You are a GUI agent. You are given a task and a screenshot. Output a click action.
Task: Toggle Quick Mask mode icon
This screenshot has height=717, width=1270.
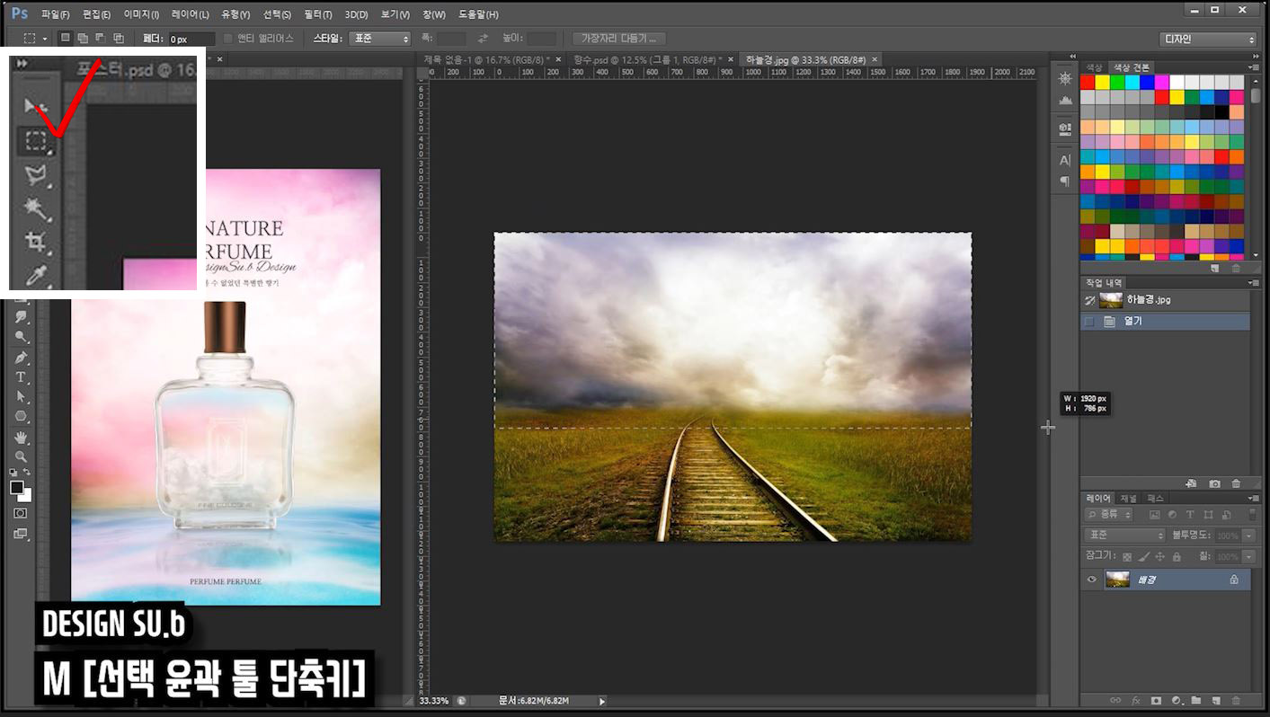point(21,513)
